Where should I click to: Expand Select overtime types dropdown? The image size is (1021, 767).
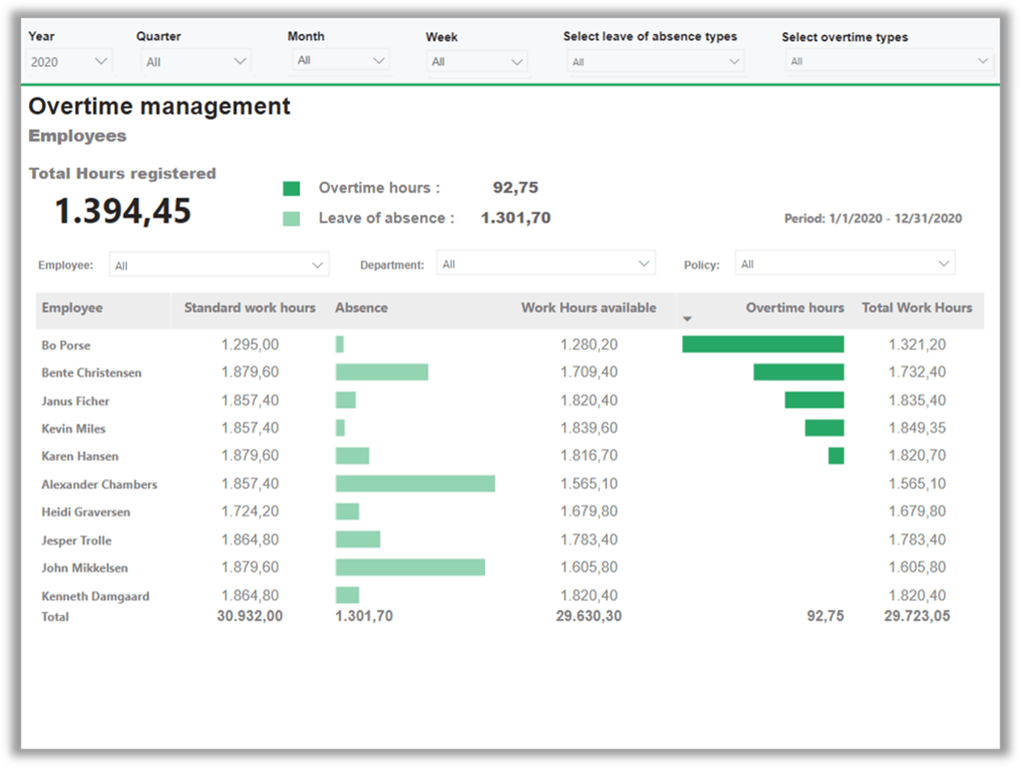(888, 61)
